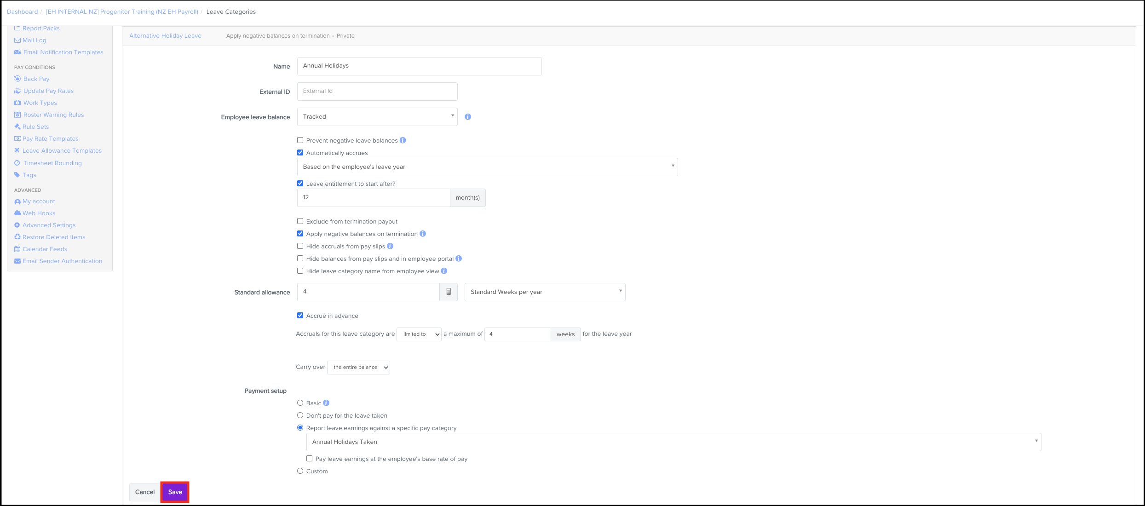Click the Cancel button

145,492
